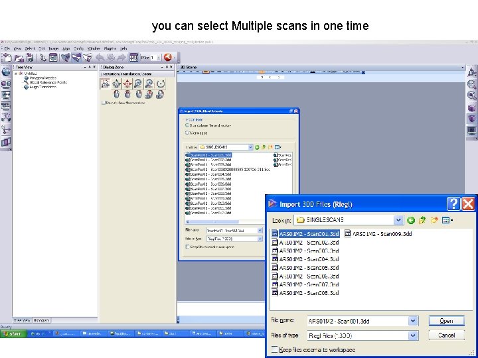Image resolution: width=478 pixels, height=358 pixels.
Task: Click the redo arrow in the main toolbar
Action: [x=121, y=57]
